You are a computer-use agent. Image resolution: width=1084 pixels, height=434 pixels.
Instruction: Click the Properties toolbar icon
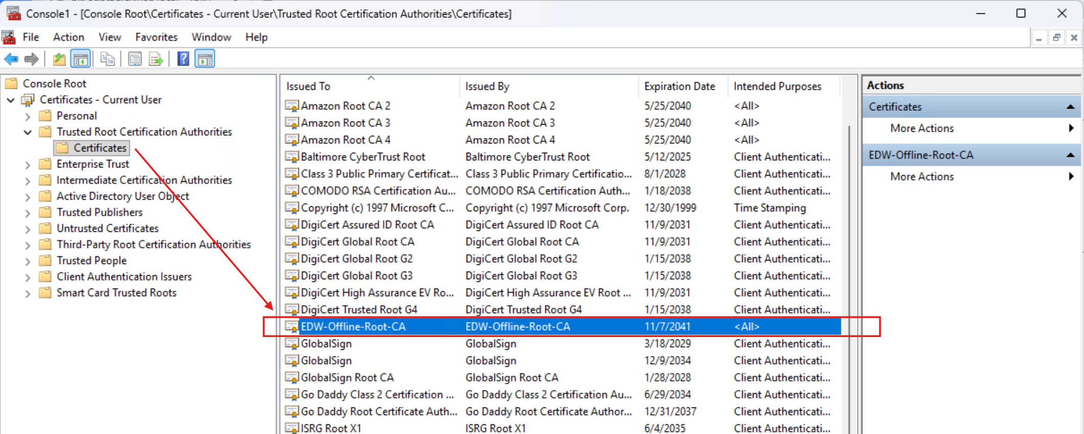pos(135,59)
